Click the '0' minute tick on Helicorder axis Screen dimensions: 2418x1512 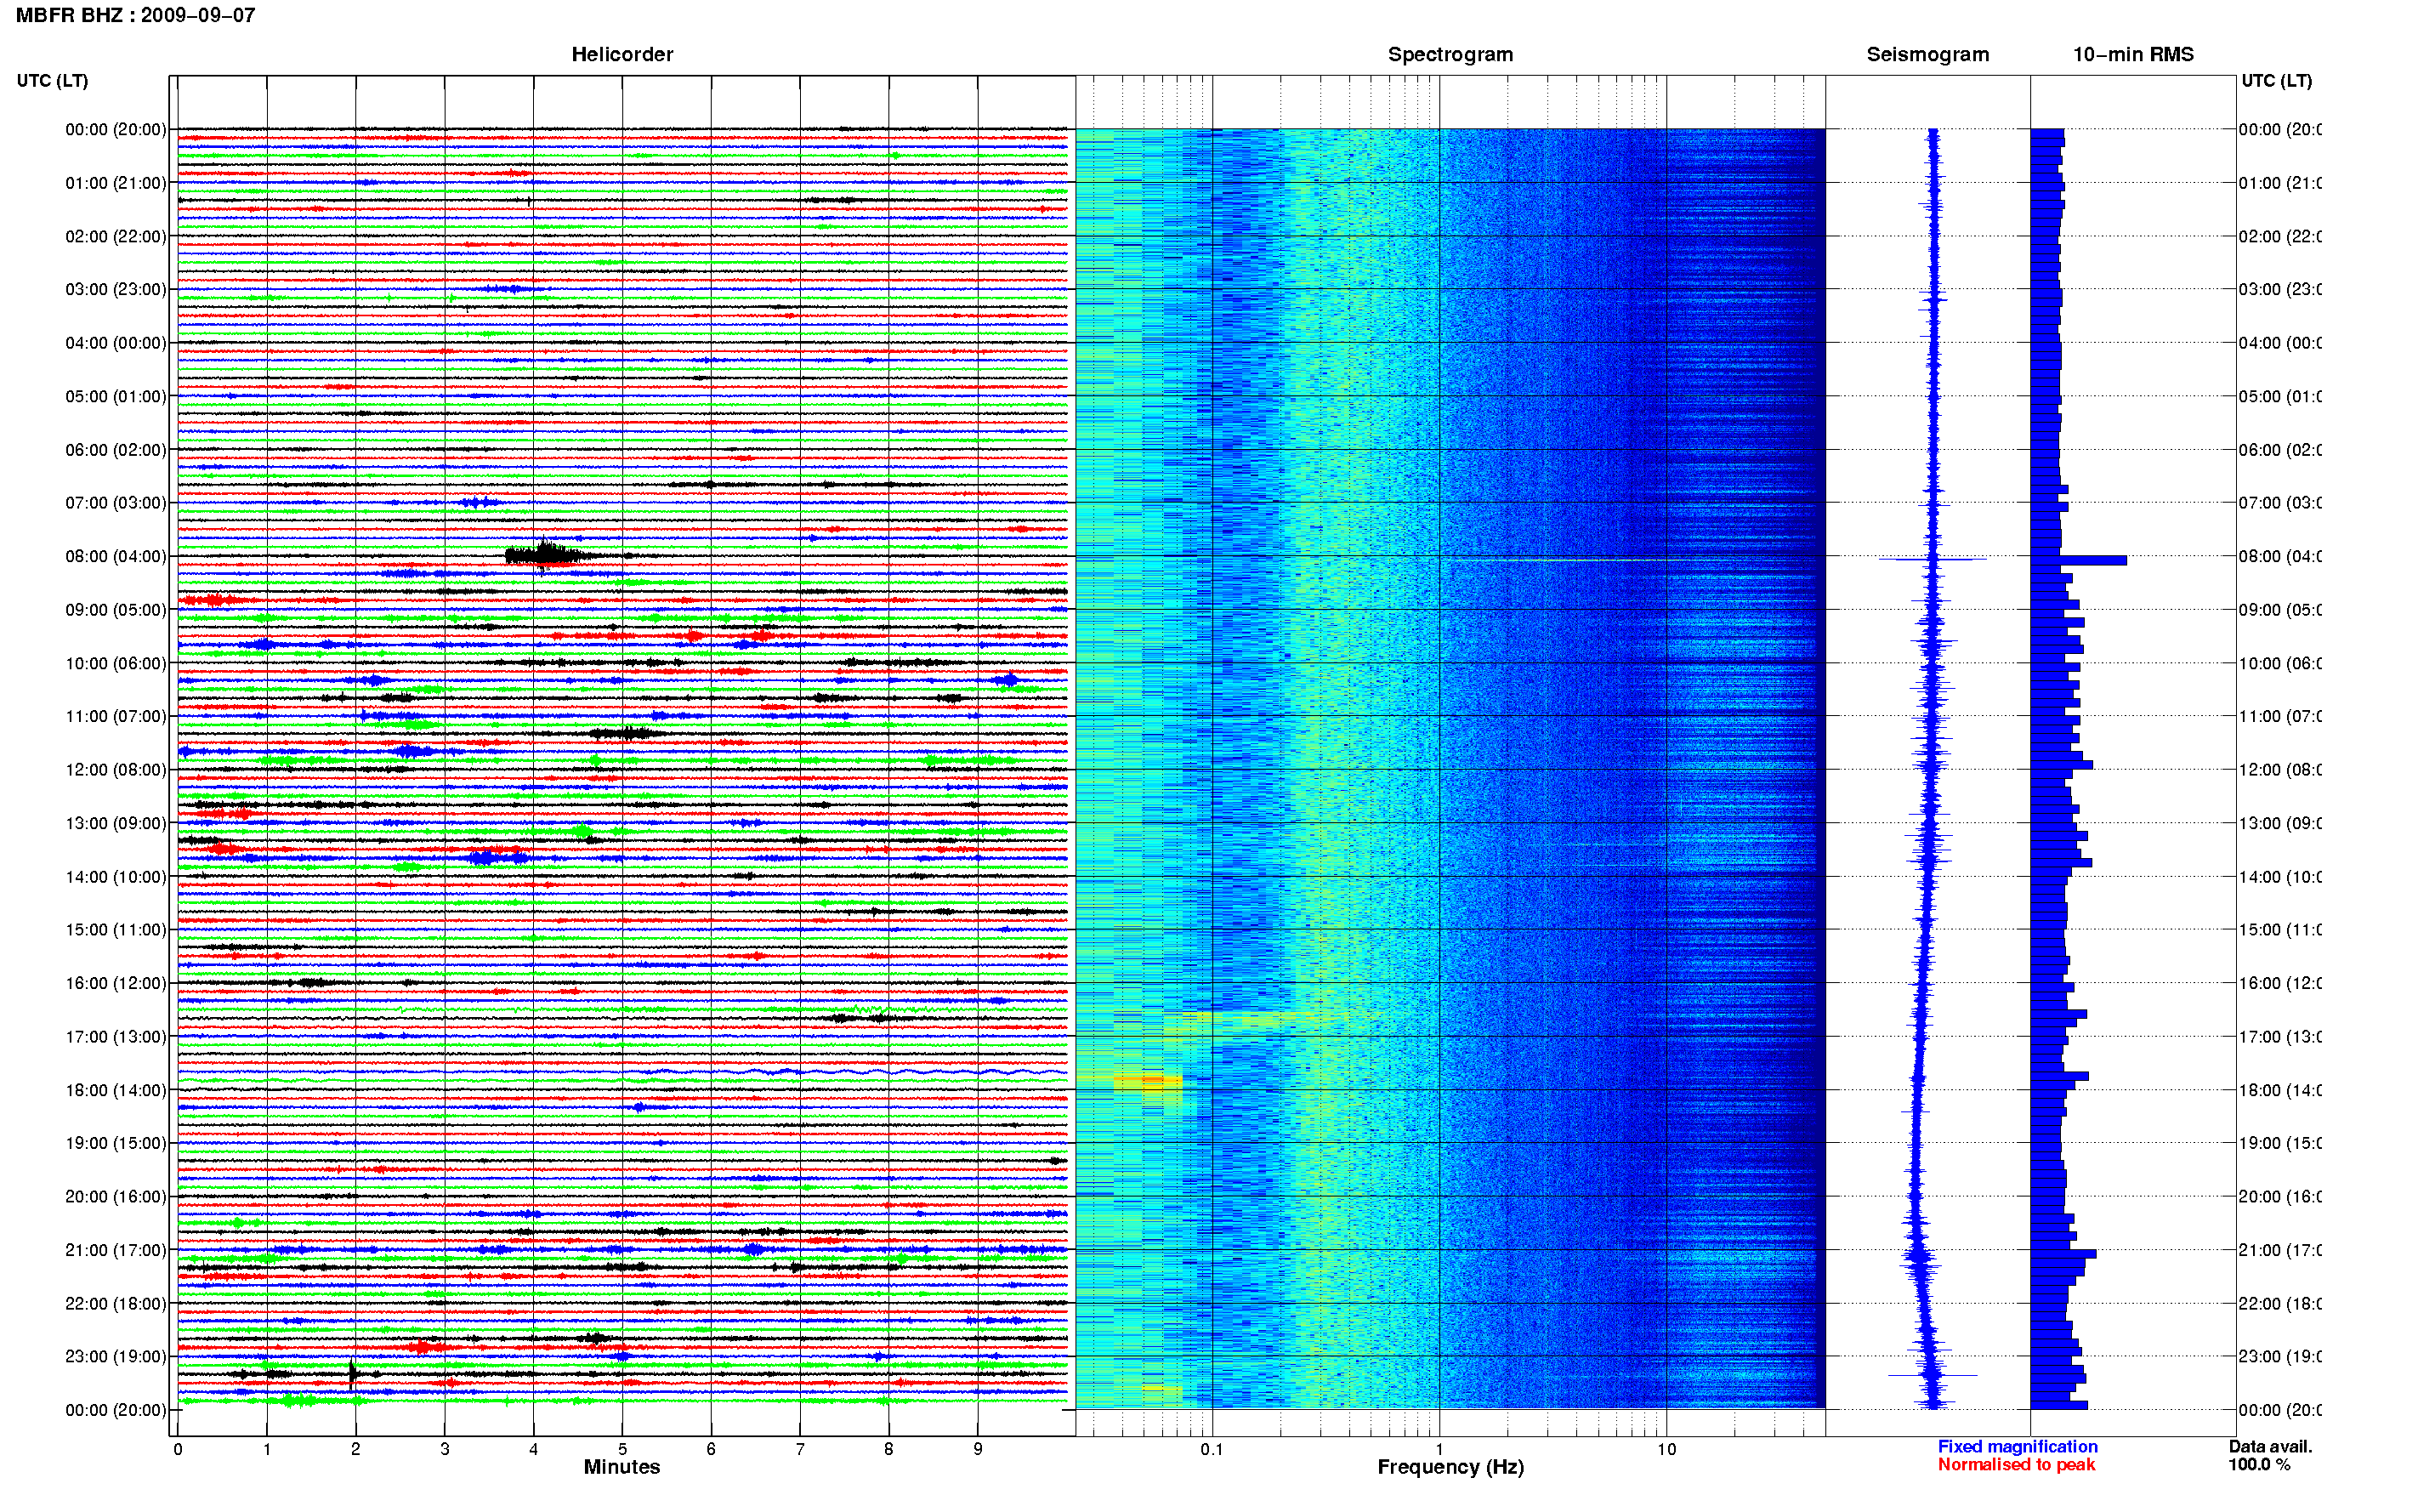(178, 1449)
